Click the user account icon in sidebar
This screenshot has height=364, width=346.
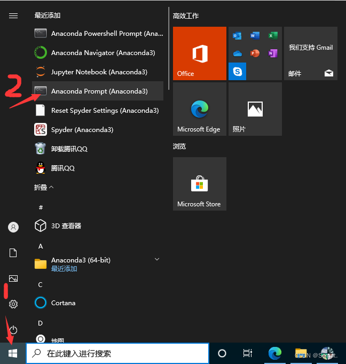pos(13,227)
